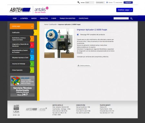
Task: Click the Email login input field
Action: click(x=90, y=2)
